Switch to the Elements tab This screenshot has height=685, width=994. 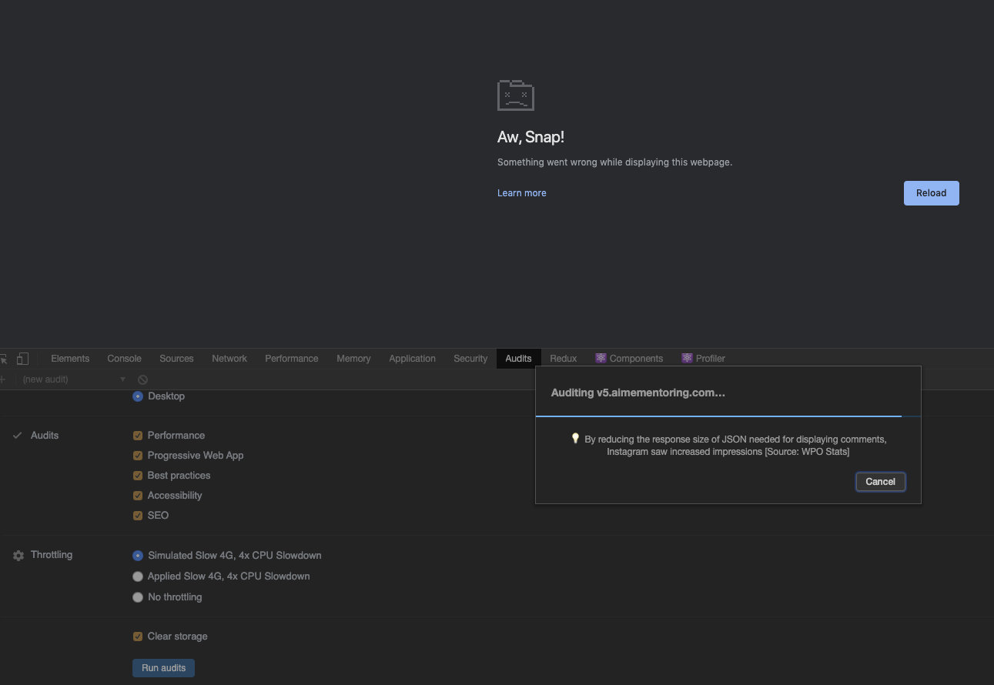click(70, 359)
